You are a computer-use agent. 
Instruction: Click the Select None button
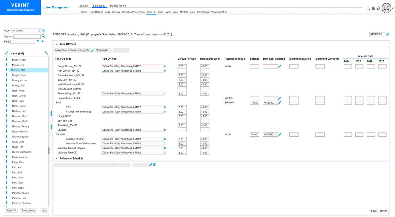(x=28, y=211)
